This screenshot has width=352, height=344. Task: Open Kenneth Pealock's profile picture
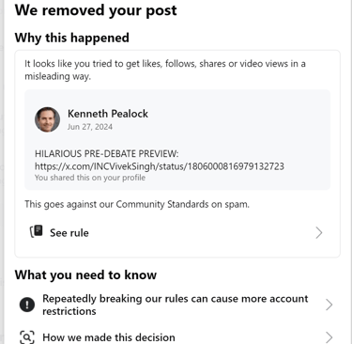pyautogui.click(x=47, y=119)
